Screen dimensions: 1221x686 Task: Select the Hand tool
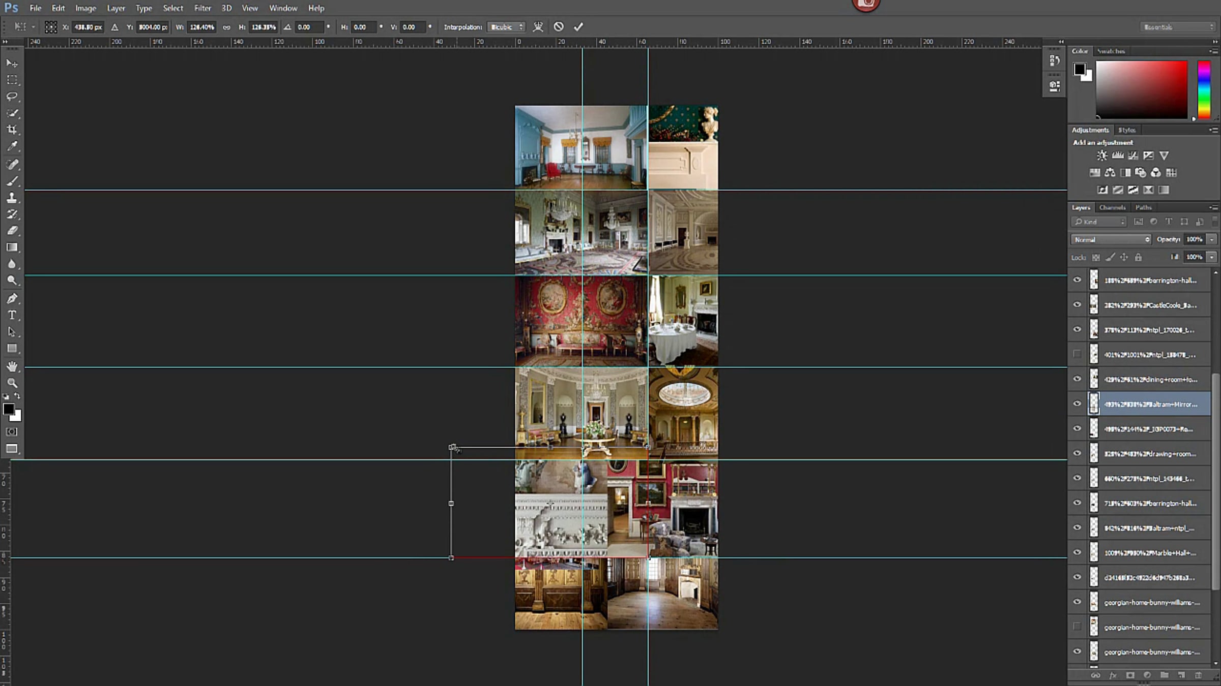[12, 366]
